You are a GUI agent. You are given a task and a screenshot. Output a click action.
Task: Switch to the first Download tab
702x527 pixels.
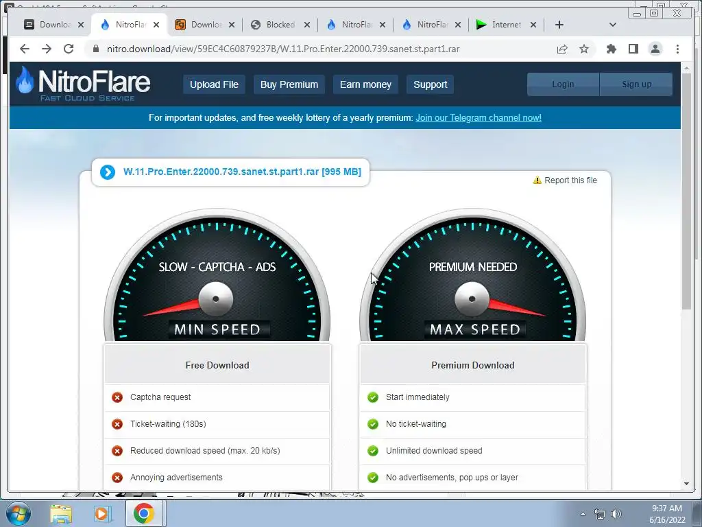pyautogui.click(x=53, y=25)
